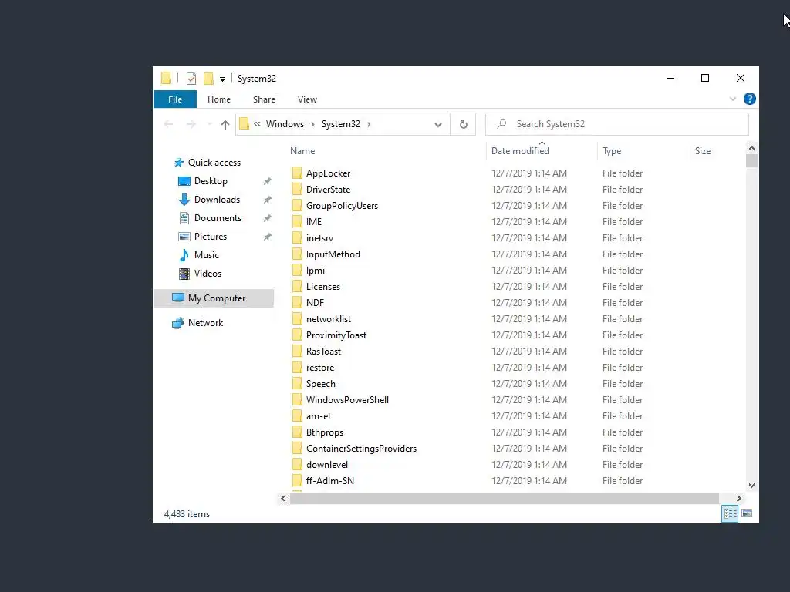The image size is (790, 592).
Task: Select the ProximityToast folder name
Action: [336, 335]
